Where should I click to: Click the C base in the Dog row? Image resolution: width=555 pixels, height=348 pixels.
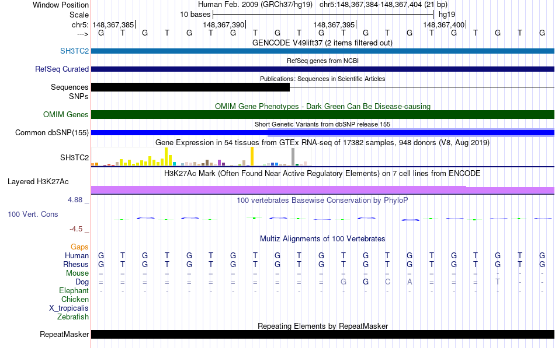387,282
